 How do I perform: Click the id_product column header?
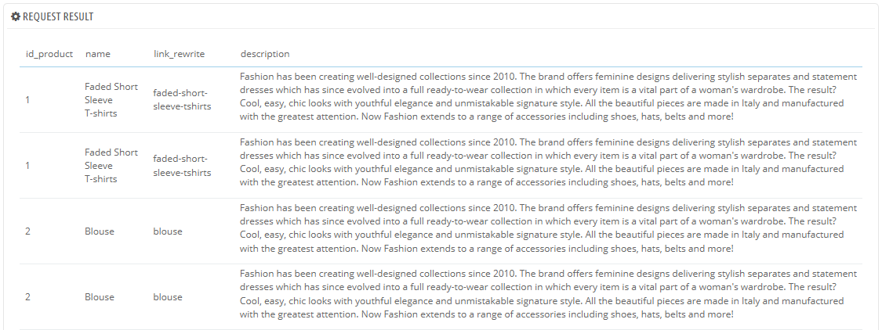(x=49, y=54)
